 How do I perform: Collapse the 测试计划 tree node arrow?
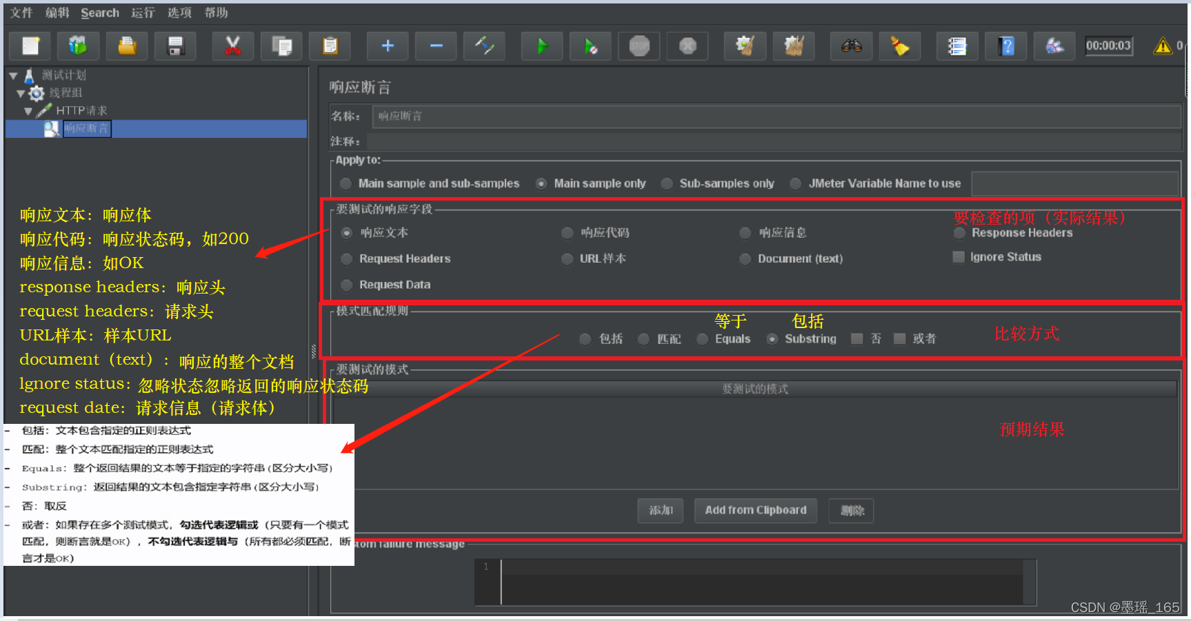pyautogui.click(x=13, y=76)
